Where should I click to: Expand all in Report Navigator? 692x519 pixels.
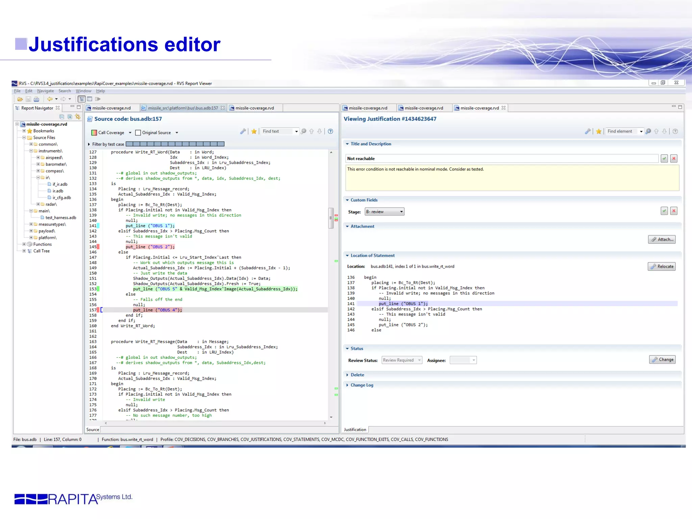70,117
